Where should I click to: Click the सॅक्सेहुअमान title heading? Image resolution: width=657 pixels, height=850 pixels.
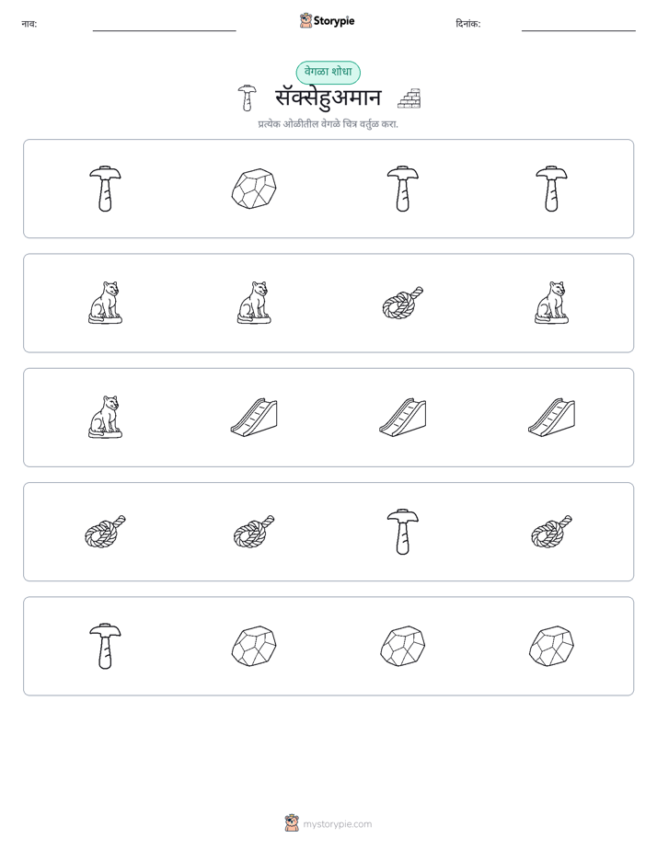click(x=328, y=98)
